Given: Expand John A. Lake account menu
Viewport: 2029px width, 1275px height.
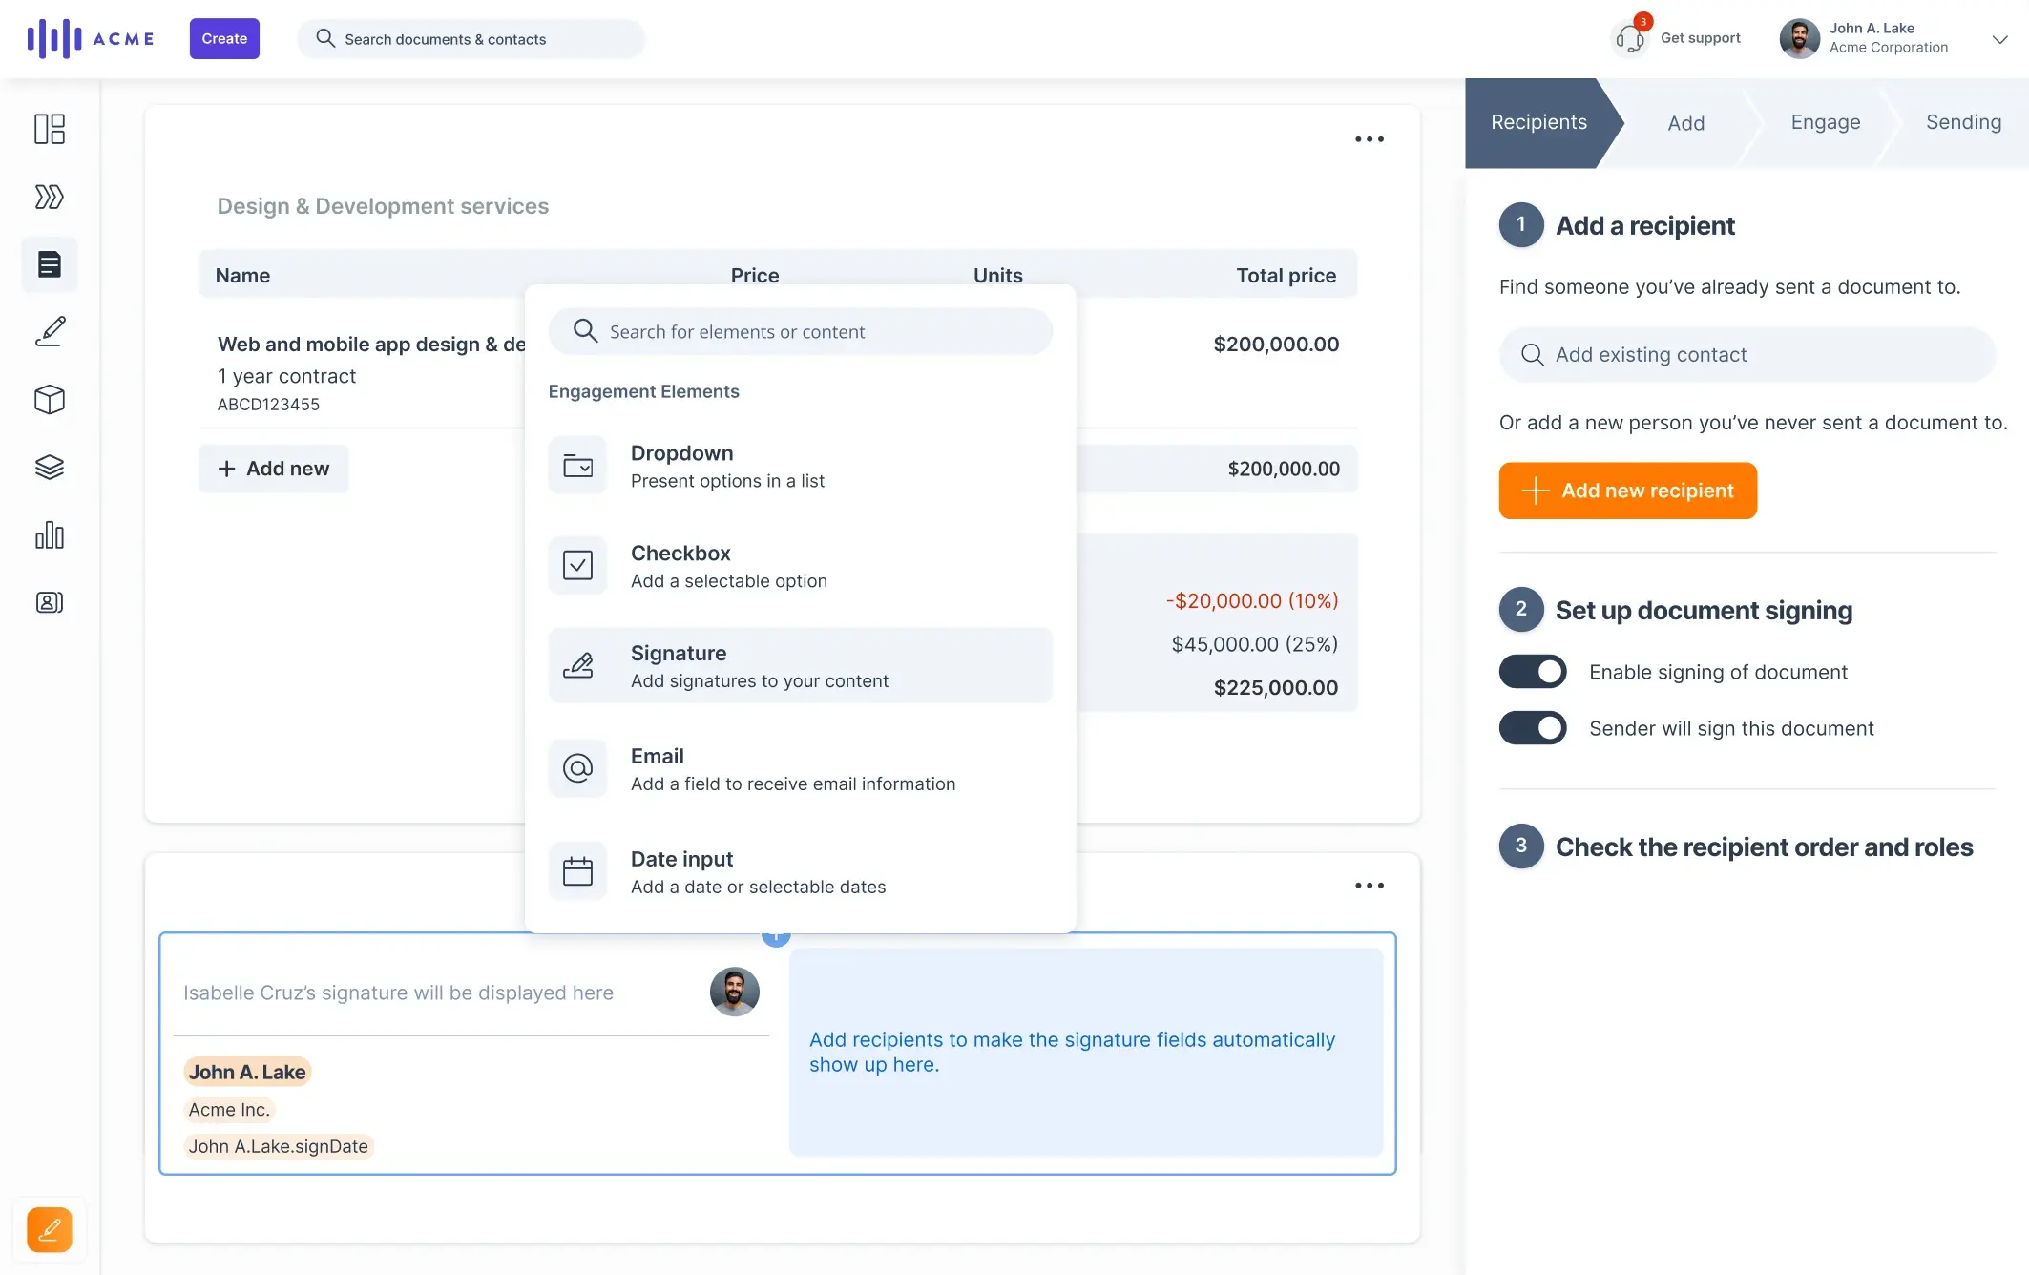Looking at the screenshot, I should (x=1999, y=39).
